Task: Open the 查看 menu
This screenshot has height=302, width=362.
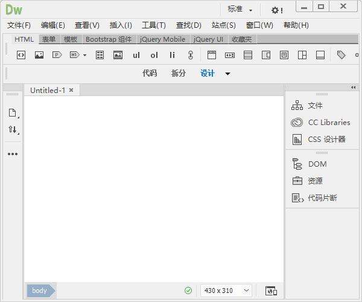Action: 87,25
